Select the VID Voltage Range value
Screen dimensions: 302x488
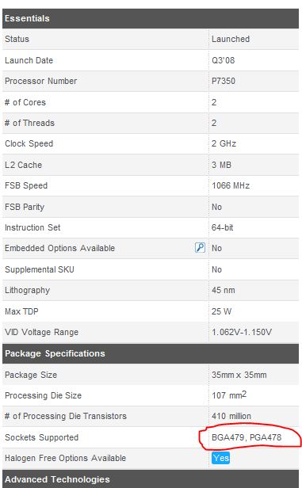[x=242, y=332]
